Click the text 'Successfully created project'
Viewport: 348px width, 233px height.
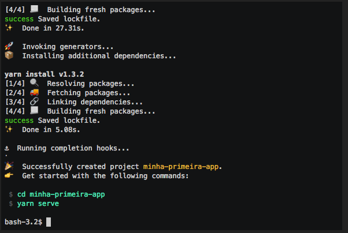pos(80,167)
